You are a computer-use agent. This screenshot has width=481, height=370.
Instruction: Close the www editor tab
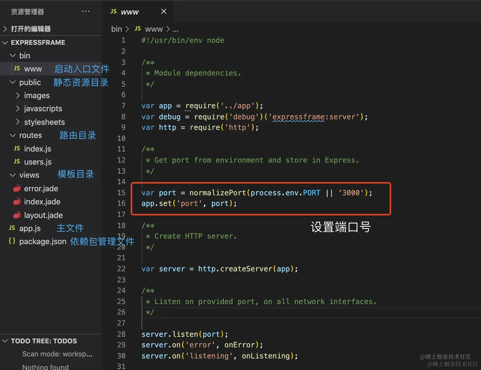pos(164,11)
